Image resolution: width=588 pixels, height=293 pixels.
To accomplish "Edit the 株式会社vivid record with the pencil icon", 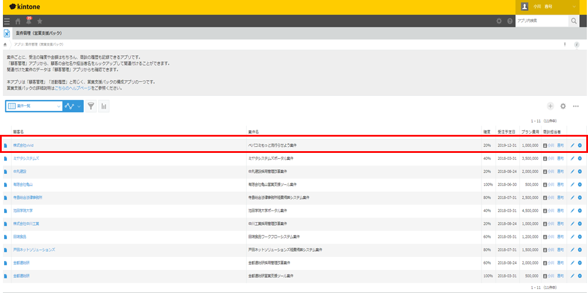I will click(572, 145).
